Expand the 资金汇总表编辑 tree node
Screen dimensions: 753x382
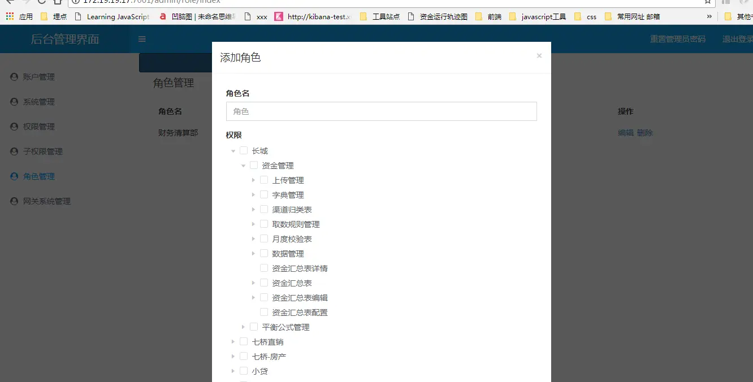click(253, 298)
